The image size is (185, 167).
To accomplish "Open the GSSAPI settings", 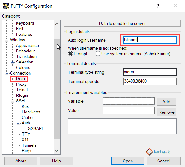I will (35, 128).
